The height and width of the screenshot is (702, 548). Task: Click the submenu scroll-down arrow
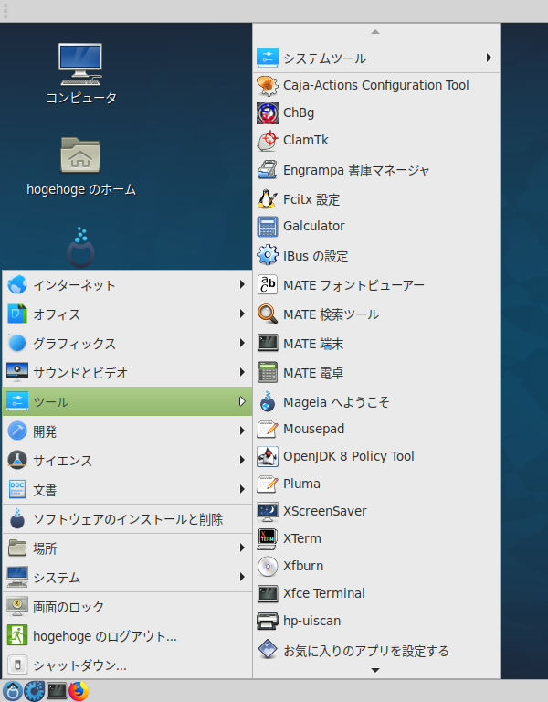375,670
